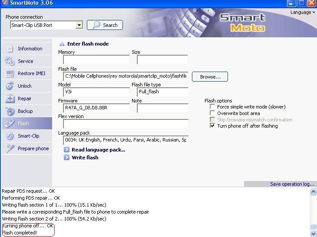Click log line 'Repair PDS request... OK'
This screenshot has width=317, height=237.
[x=29, y=191]
